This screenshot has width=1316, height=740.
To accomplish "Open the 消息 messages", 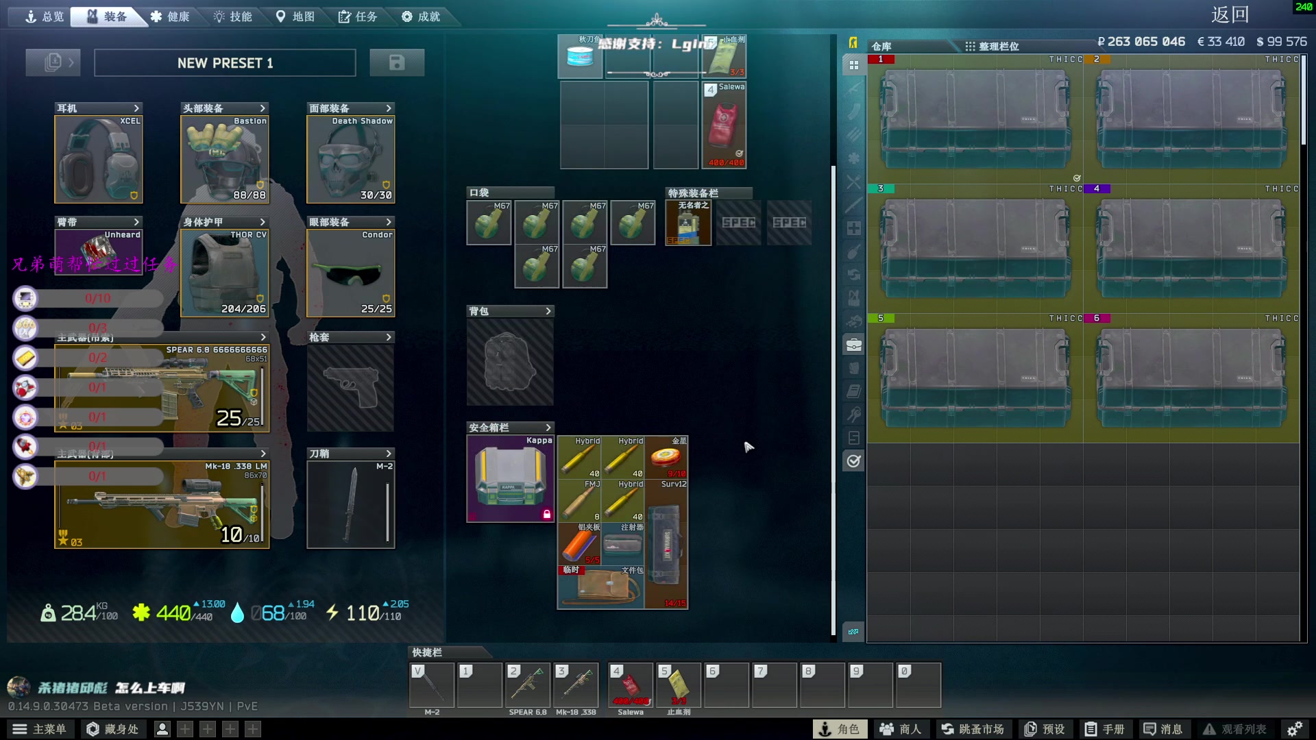I will [1163, 729].
